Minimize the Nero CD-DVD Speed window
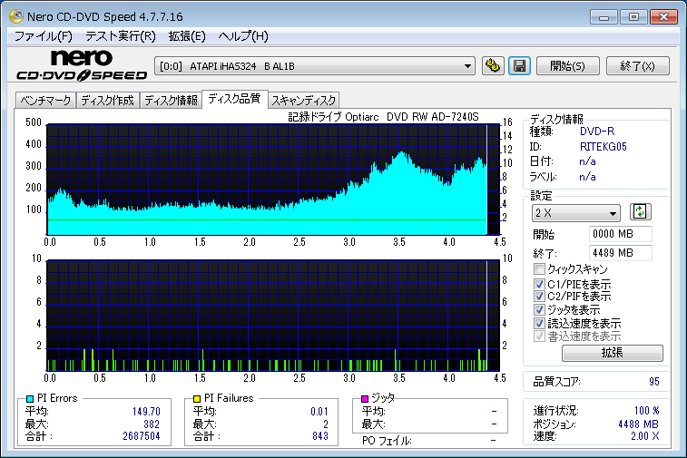Image resolution: width=687 pixels, height=458 pixels. pos(604,17)
